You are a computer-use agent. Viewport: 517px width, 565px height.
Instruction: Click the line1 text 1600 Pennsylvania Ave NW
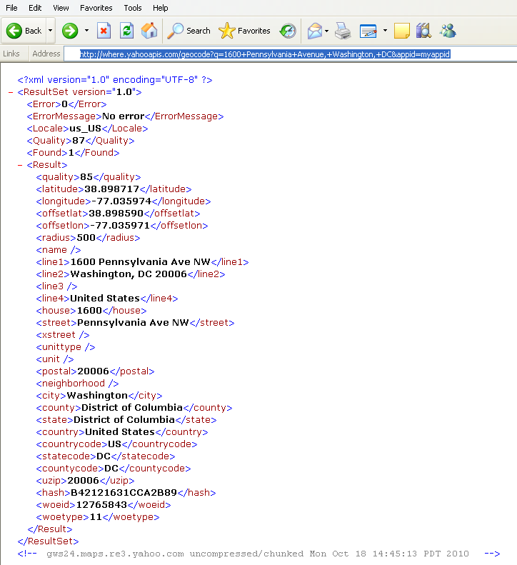[x=141, y=262]
